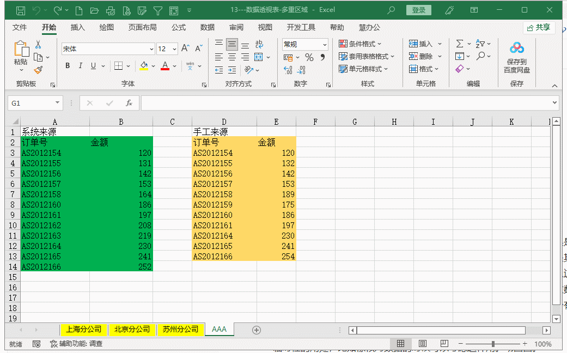
Task: Click the filter funnel icon in title bar
Action: click(x=157, y=10)
